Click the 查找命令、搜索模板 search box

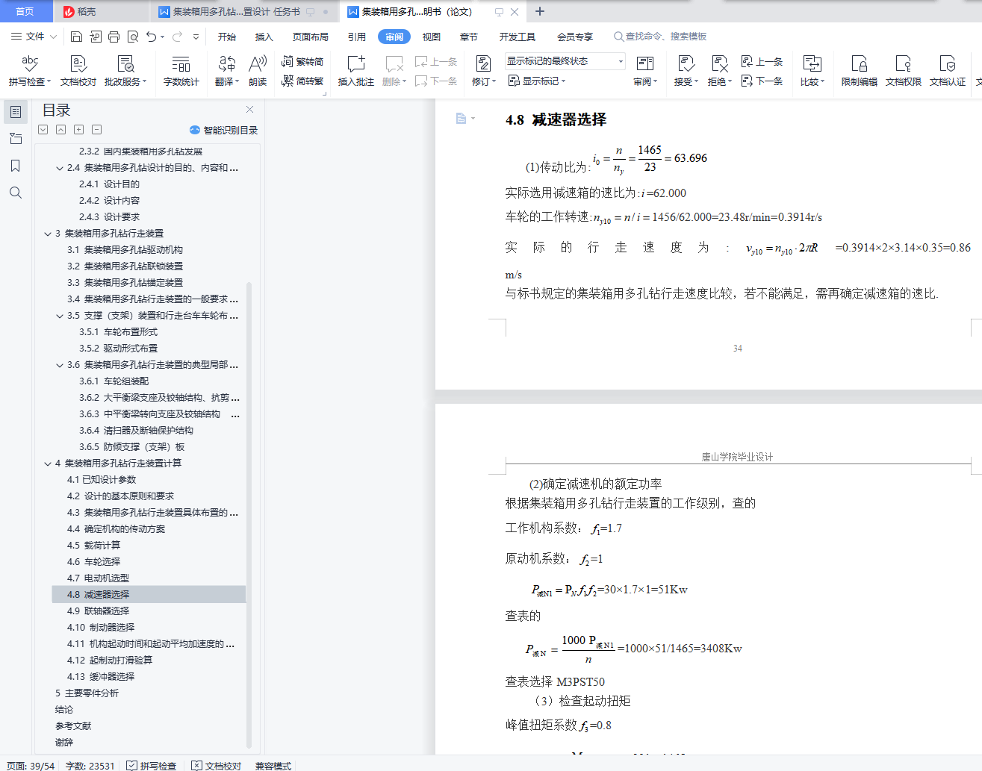(661, 37)
